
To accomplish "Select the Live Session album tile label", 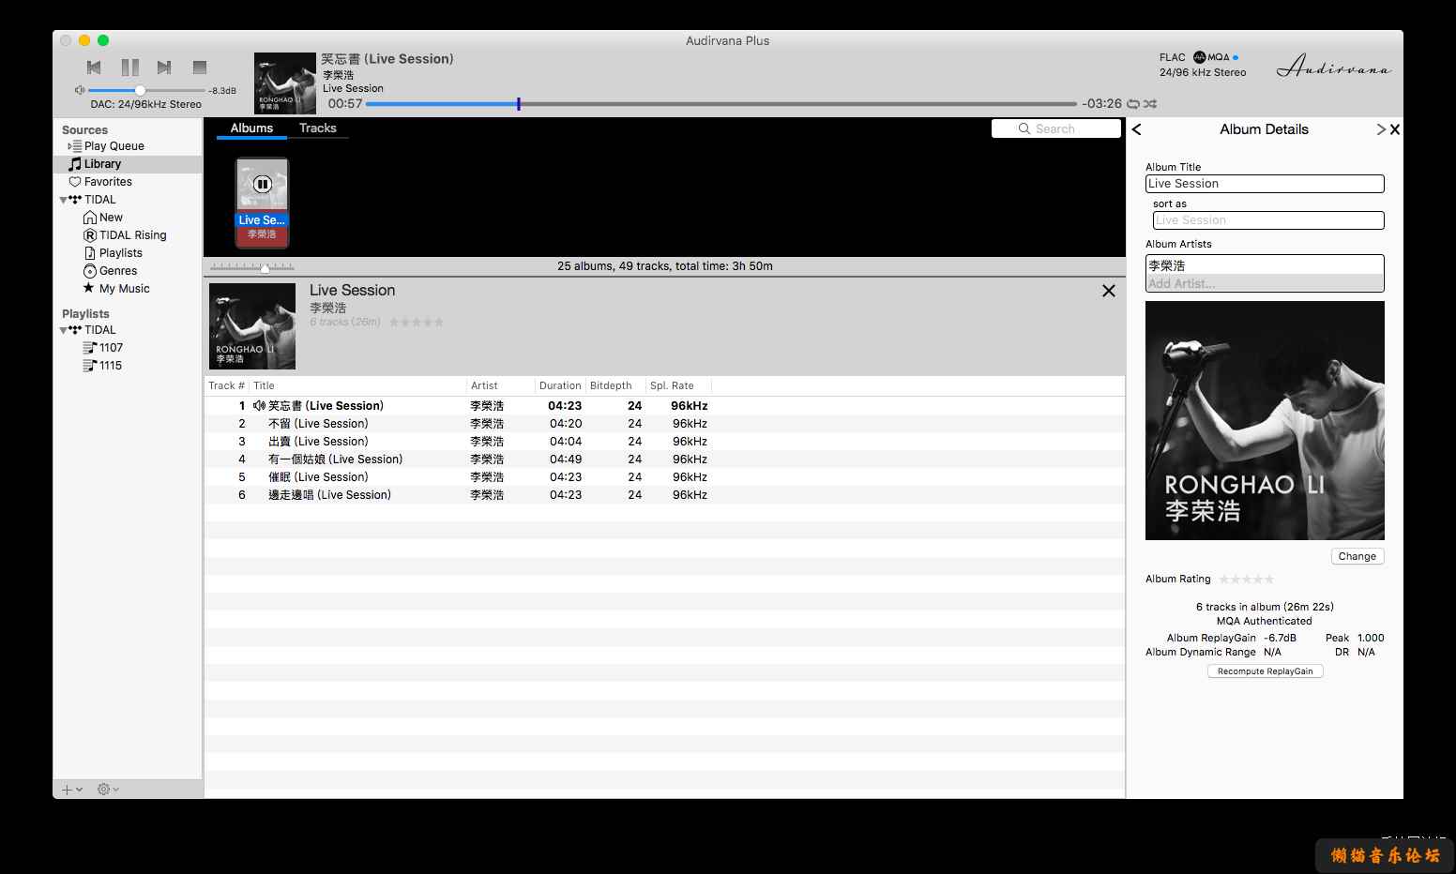I will click(x=262, y=220).
